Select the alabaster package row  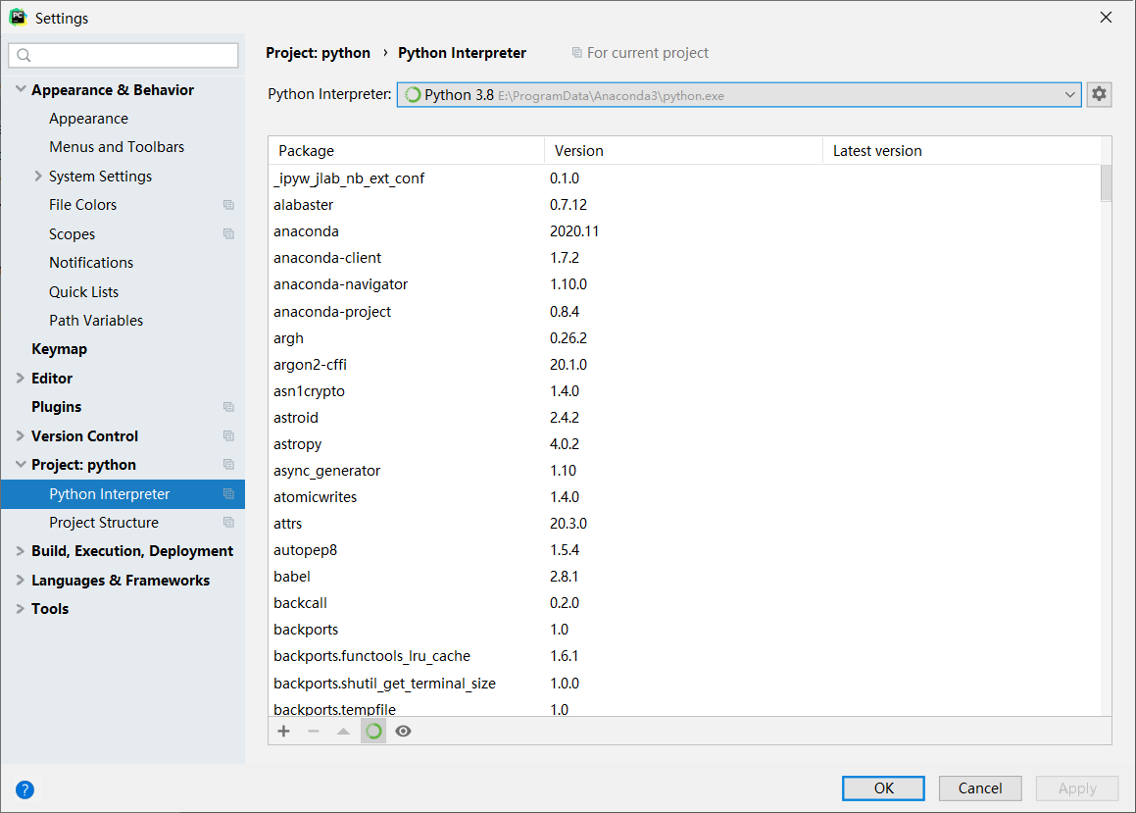tap(685, 205)
